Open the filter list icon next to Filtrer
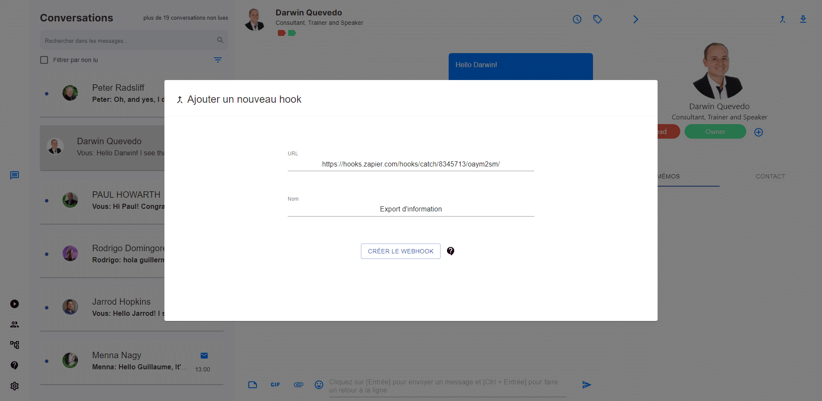Screen dimensions: 822x401 218,60
